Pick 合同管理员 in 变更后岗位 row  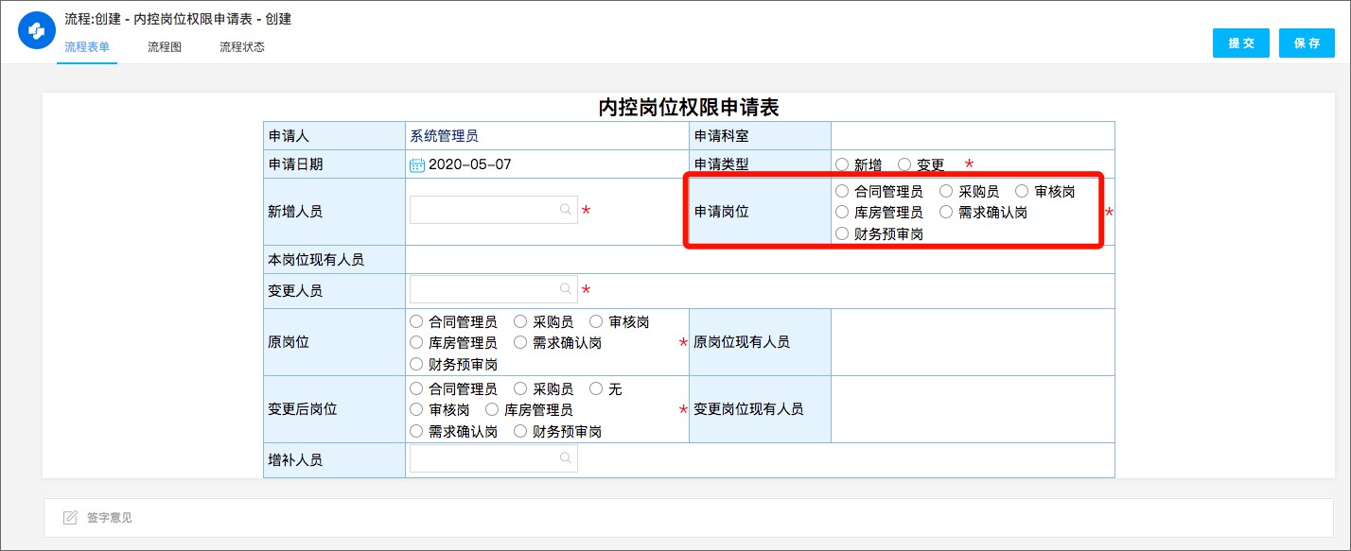click(x=416, y=388)
